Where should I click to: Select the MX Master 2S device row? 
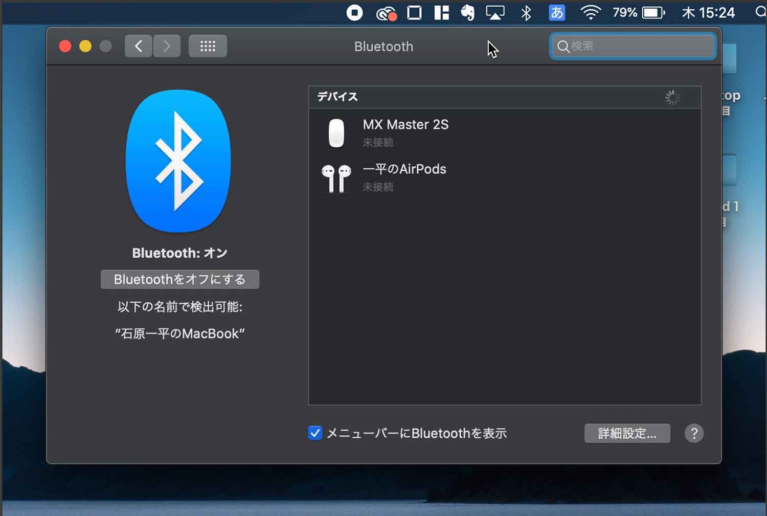(505, 132)
